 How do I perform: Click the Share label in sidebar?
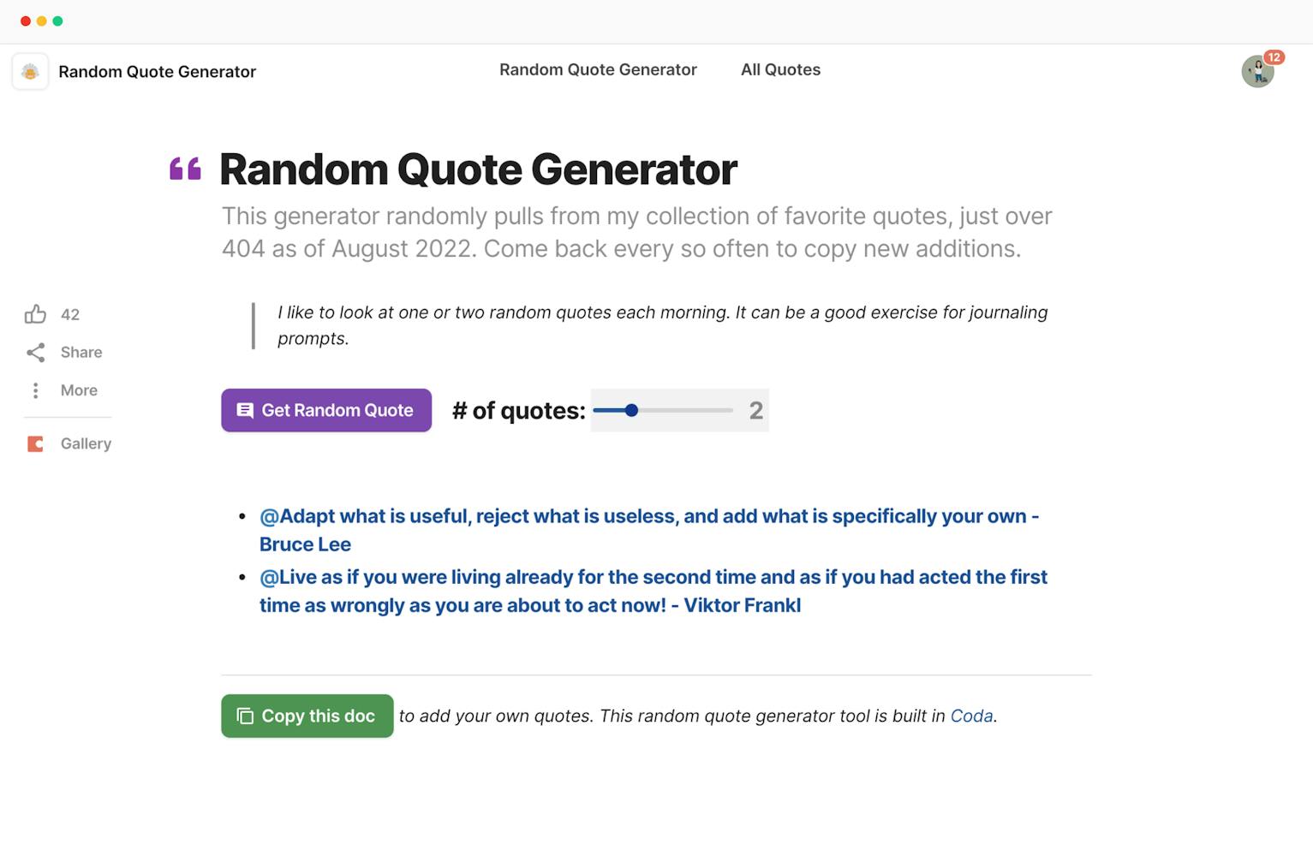coord(81,352)
